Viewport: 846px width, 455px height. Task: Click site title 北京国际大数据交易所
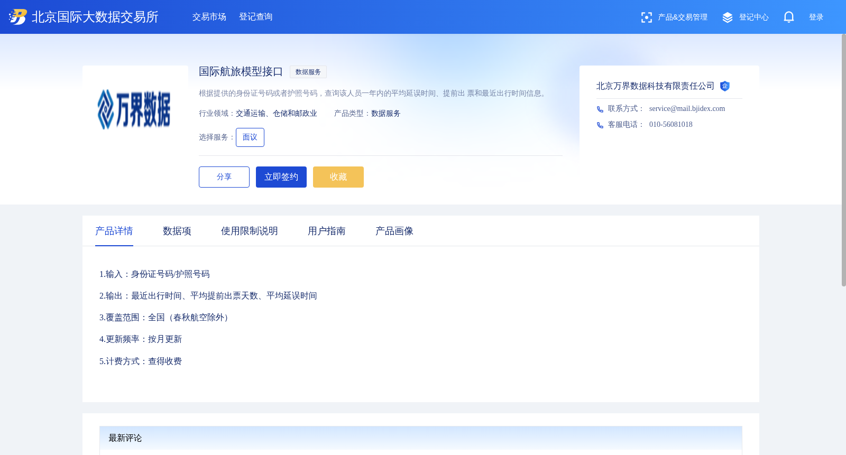pos(95,17)
